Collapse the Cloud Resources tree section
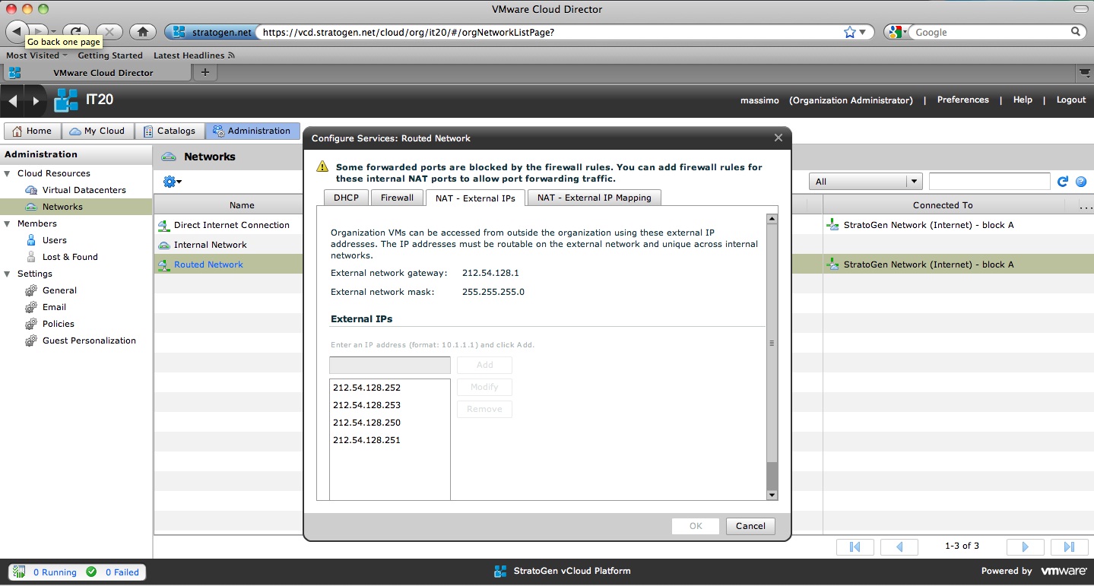The width and height of the screenshot is (1094, 586). pyautogui.click(x=8, y=173)
